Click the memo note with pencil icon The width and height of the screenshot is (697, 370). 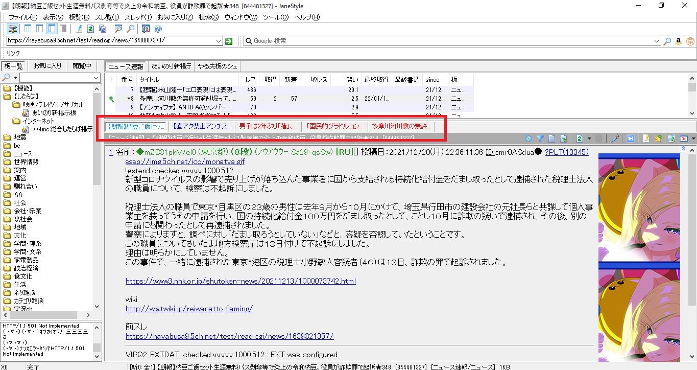[x=646, y=138]
